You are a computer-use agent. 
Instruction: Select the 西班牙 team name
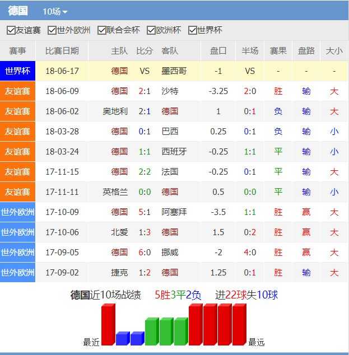click(174, 152)
